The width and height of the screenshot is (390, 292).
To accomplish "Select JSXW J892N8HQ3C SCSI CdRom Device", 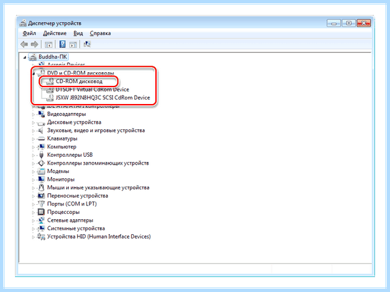I will (x=103, y=98).
